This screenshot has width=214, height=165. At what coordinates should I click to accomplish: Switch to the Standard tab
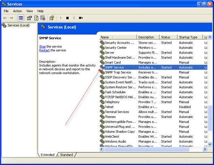point(66,155)
